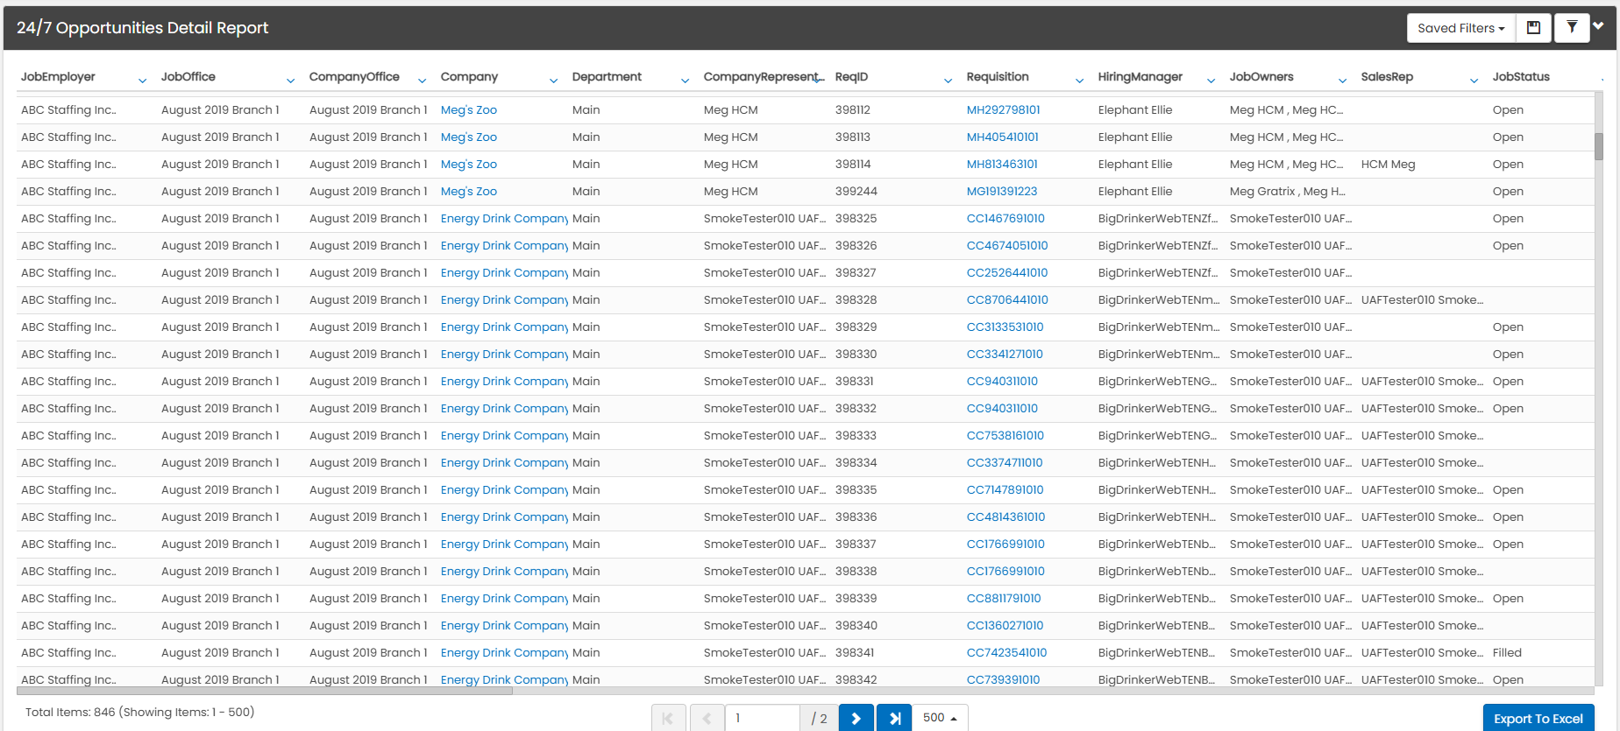Open Company column dropdown arrow

point(554,81)
